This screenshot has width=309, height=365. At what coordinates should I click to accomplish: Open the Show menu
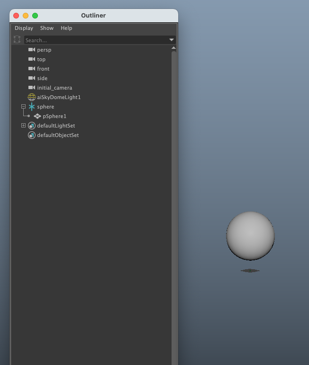47,28
